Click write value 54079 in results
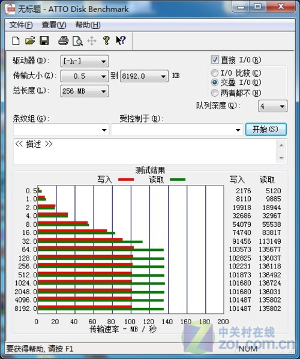 242,225
